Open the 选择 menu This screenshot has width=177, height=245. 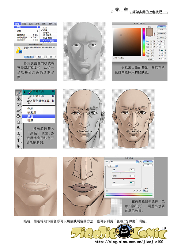click(31, 24)
